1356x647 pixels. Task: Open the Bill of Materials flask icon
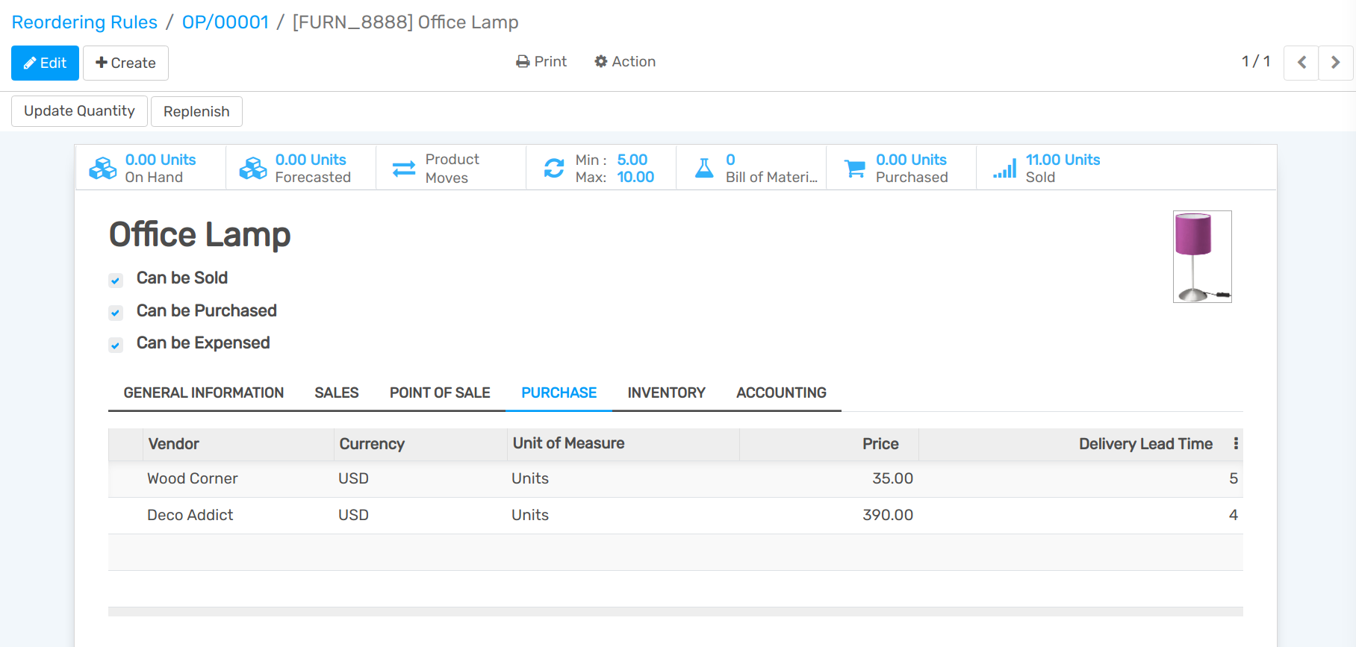point(704,169)
